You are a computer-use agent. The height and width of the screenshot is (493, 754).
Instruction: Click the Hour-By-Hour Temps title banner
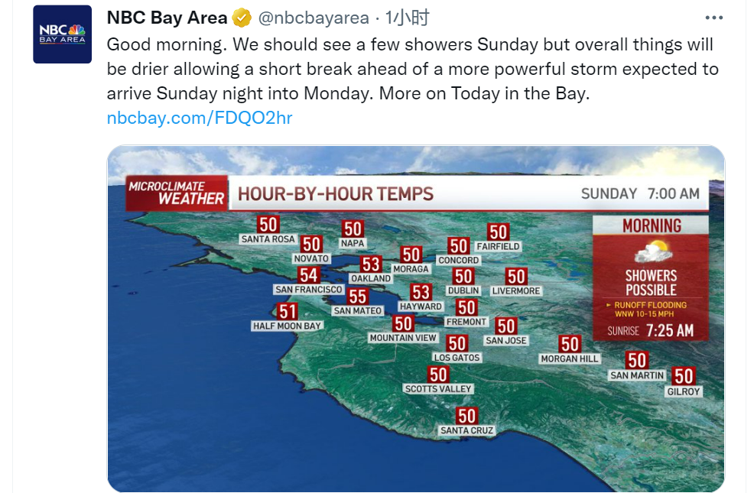click(336, 193)
